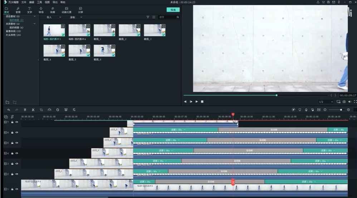The width and height of the screenshot is (357, 198).
Task: Open the 动画元素 elements tab
Action: coord(67,10)
